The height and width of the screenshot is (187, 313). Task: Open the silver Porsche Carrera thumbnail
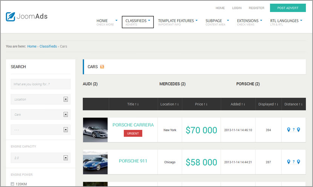click(95, 130)
